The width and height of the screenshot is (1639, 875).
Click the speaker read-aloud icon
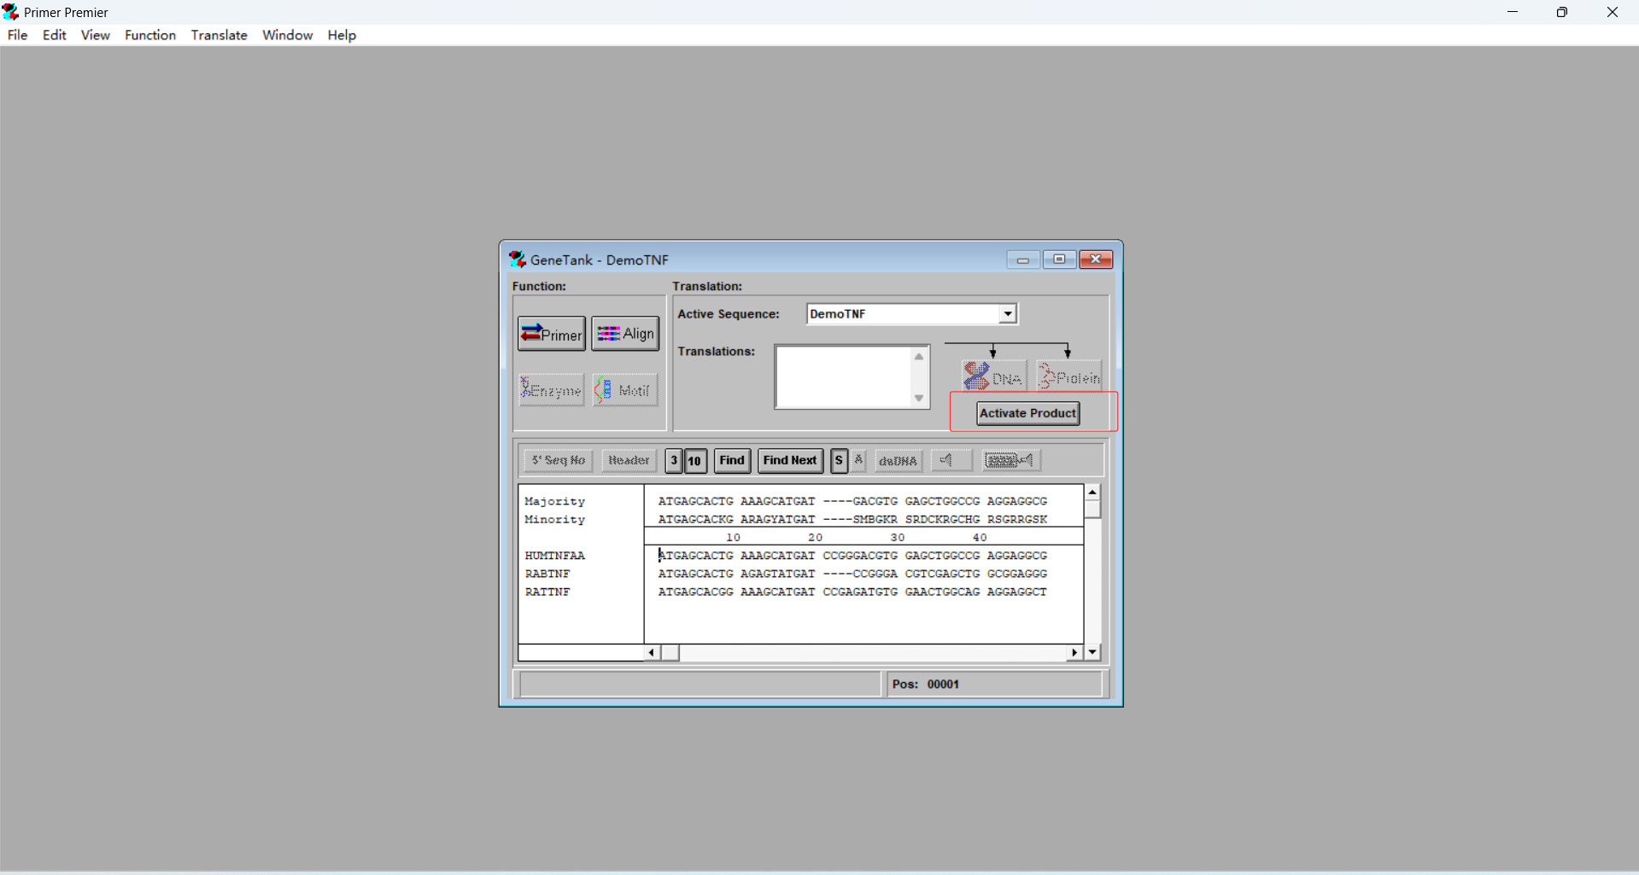pos(951,460)
